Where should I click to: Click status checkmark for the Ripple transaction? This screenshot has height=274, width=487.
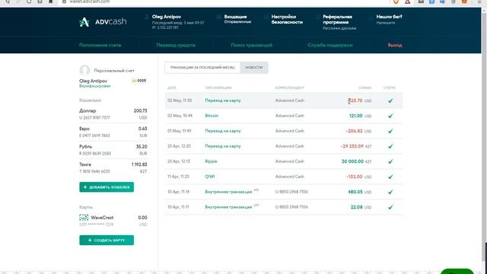390,161
